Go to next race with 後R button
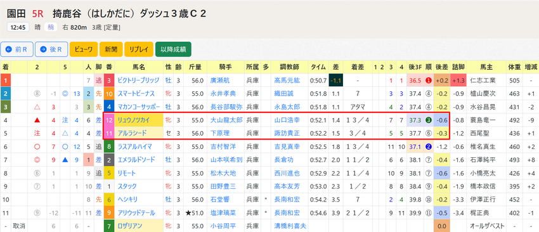 pos(51,49)
